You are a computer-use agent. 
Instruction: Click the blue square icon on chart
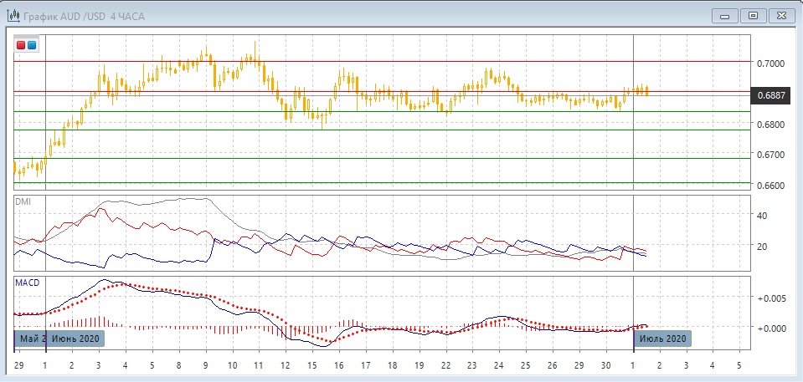click(x=32, y=44)
